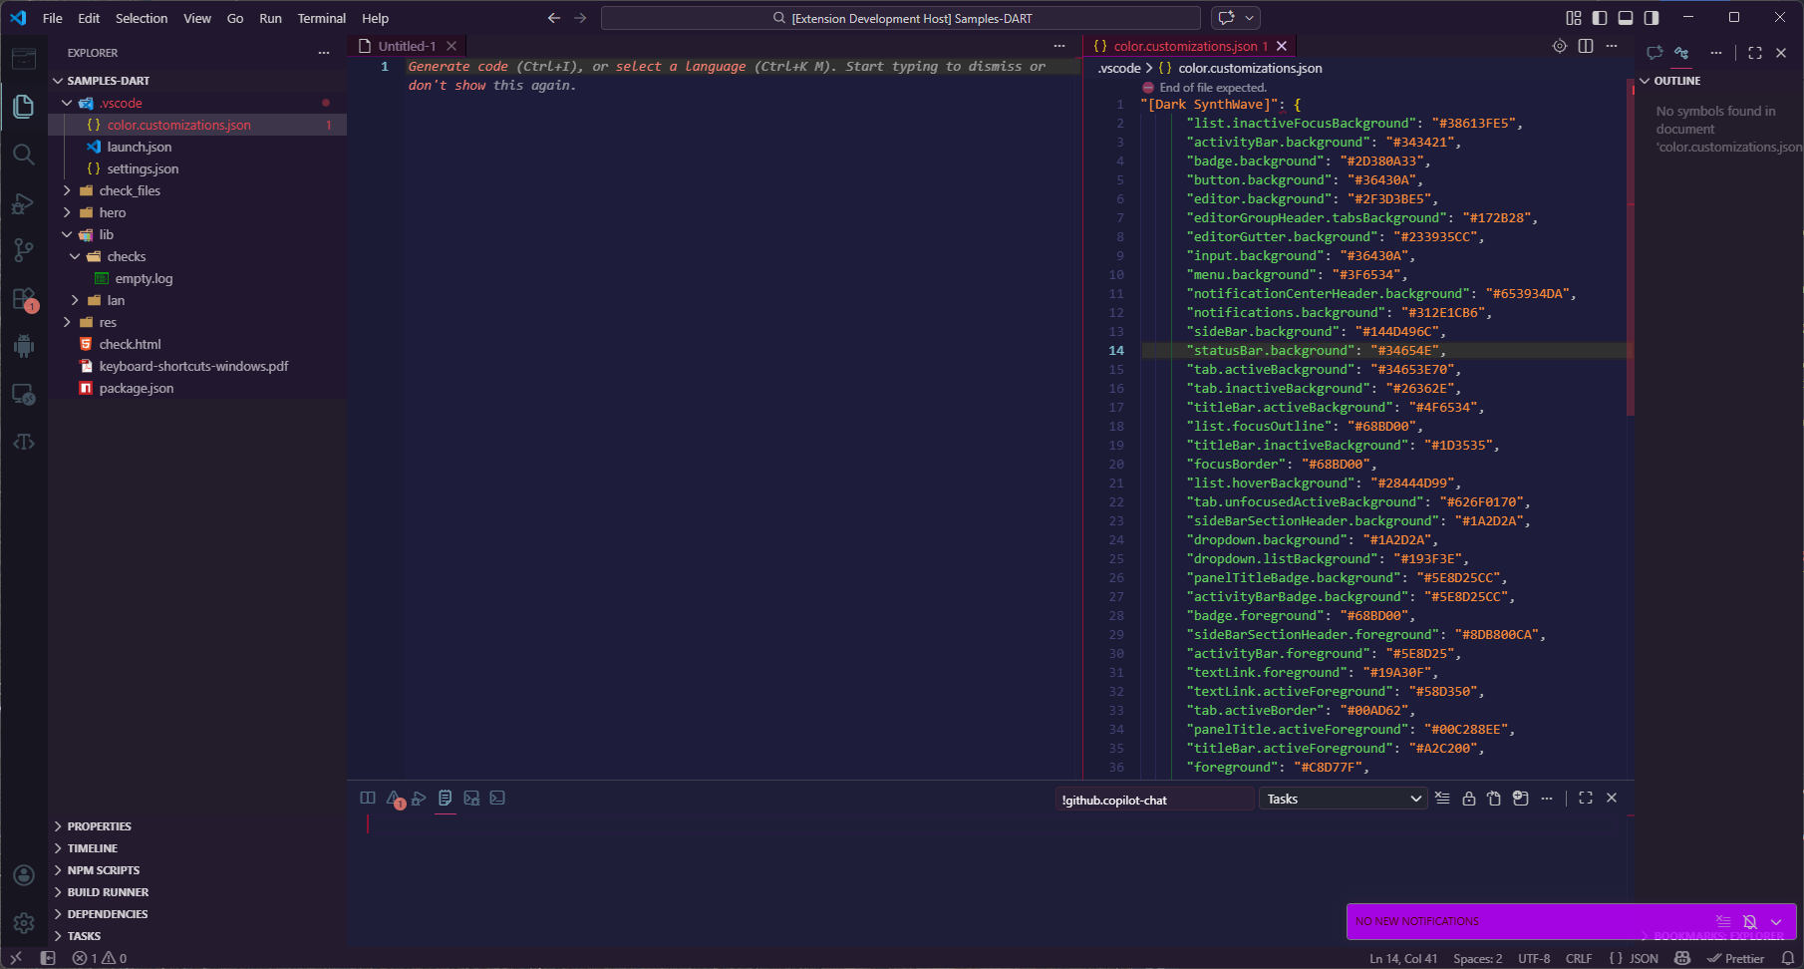The height and width of the screenshot is (969, 1804).
Task: Click the !github.copilot-chat filter input
Action: click(x=1154, y=800)
